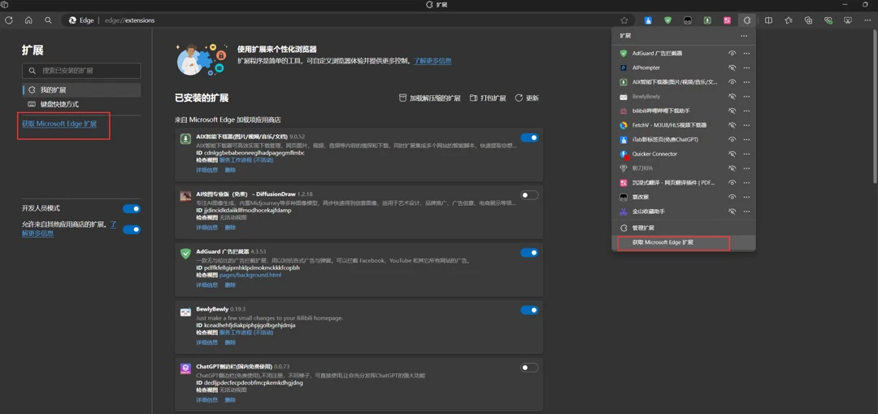Open more options for AIPrompter in popup
Screen dimensions: 878x414
point(746,68)
